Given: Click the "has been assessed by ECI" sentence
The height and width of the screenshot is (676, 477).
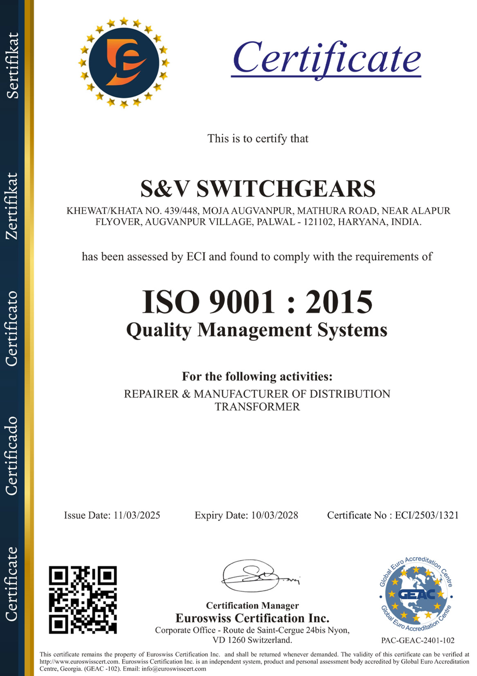Looking at the screenshot, I should click(x=257, y=257).
